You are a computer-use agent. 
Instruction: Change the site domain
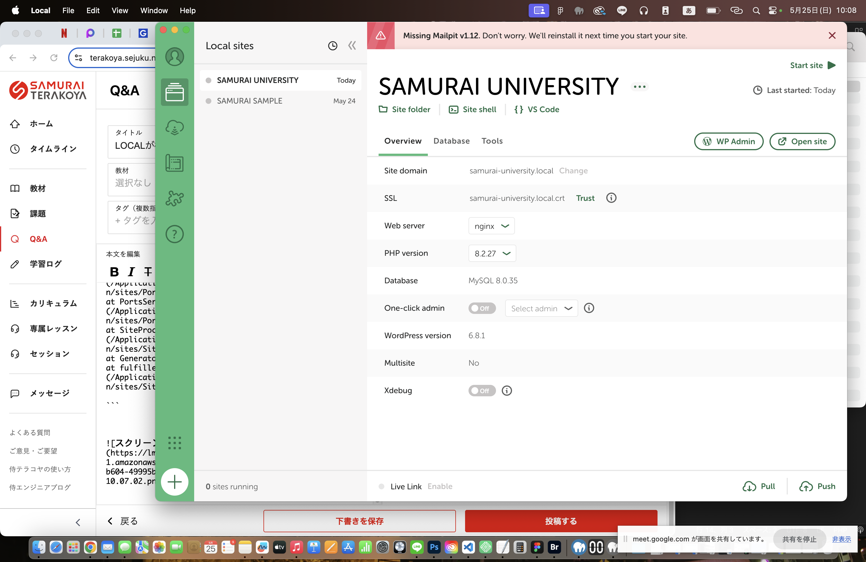[573, 171]
